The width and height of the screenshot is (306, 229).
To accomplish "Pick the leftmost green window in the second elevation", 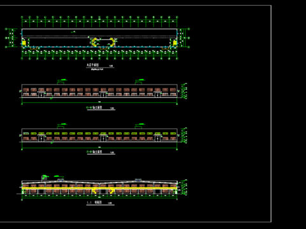I will point(26,134).
